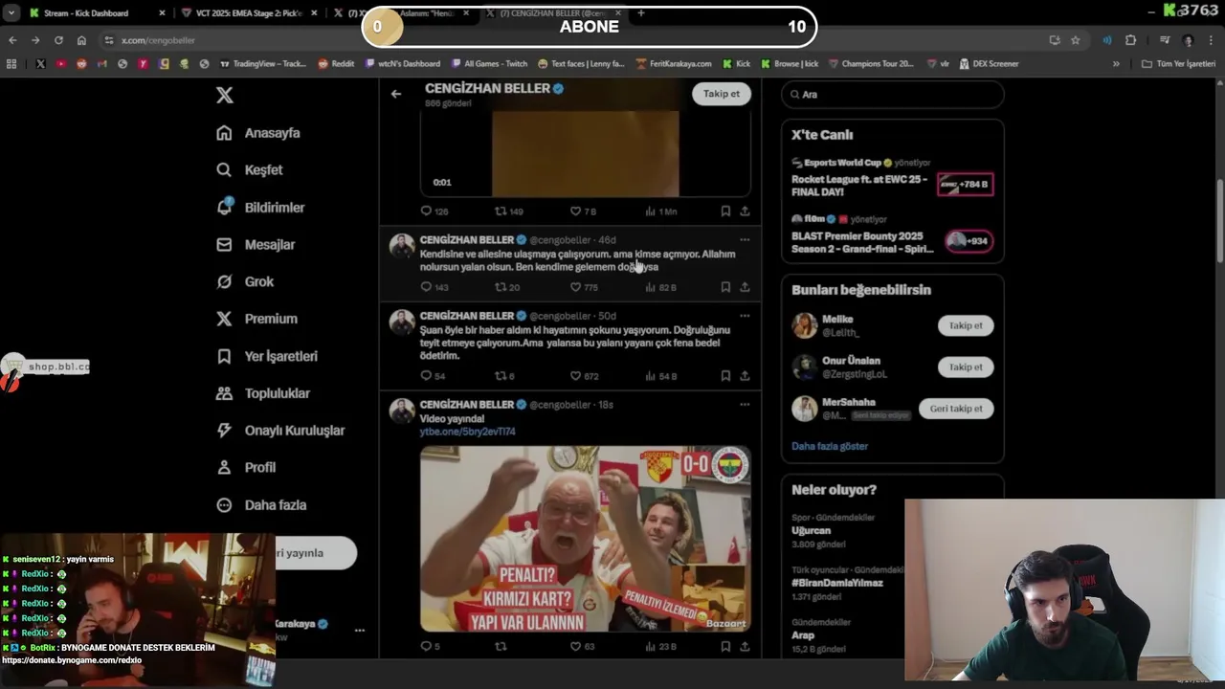Open Tüm Yer İşaretleri bookmarks folder

1178,64
